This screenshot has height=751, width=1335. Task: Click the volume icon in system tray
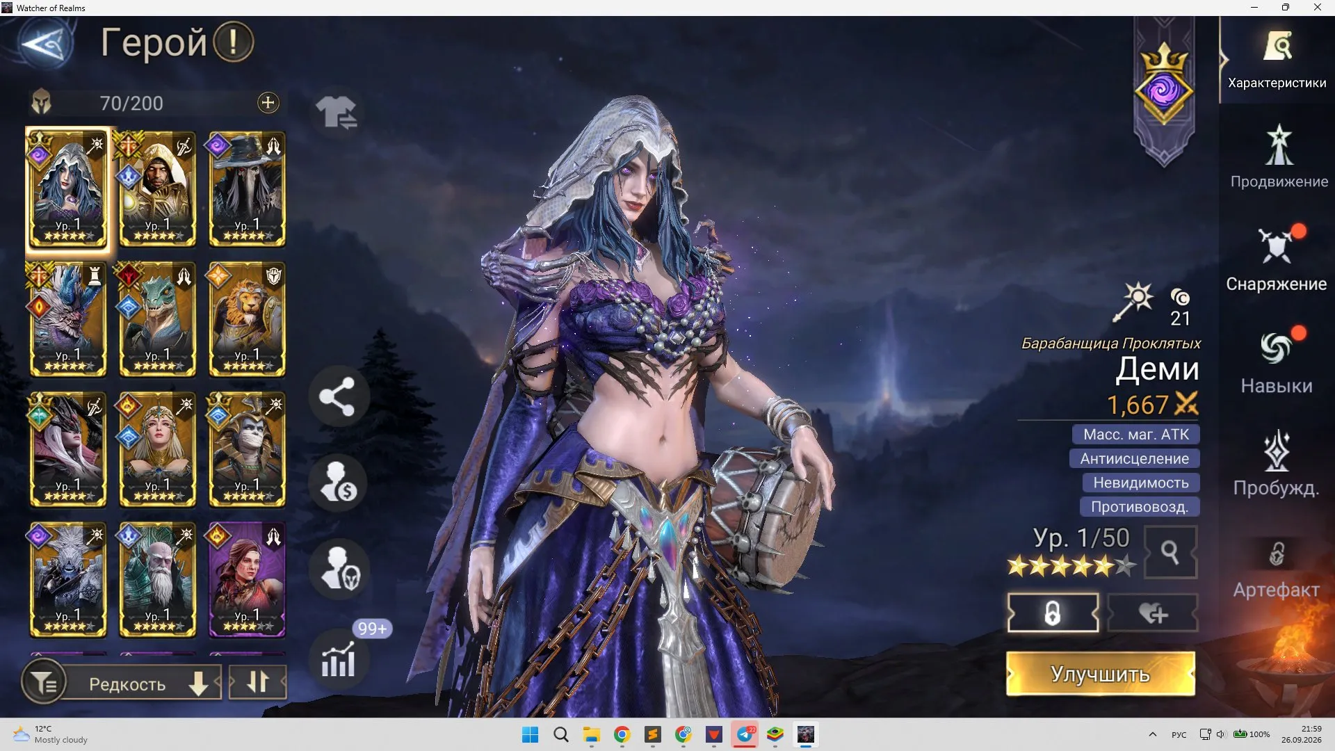pyautogui.click(x=1220, y=734)
